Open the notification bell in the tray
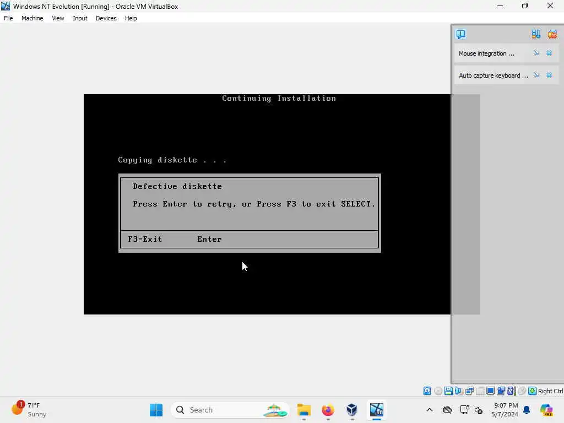Screen dimensions: 564x423 (x=527, y=410)
